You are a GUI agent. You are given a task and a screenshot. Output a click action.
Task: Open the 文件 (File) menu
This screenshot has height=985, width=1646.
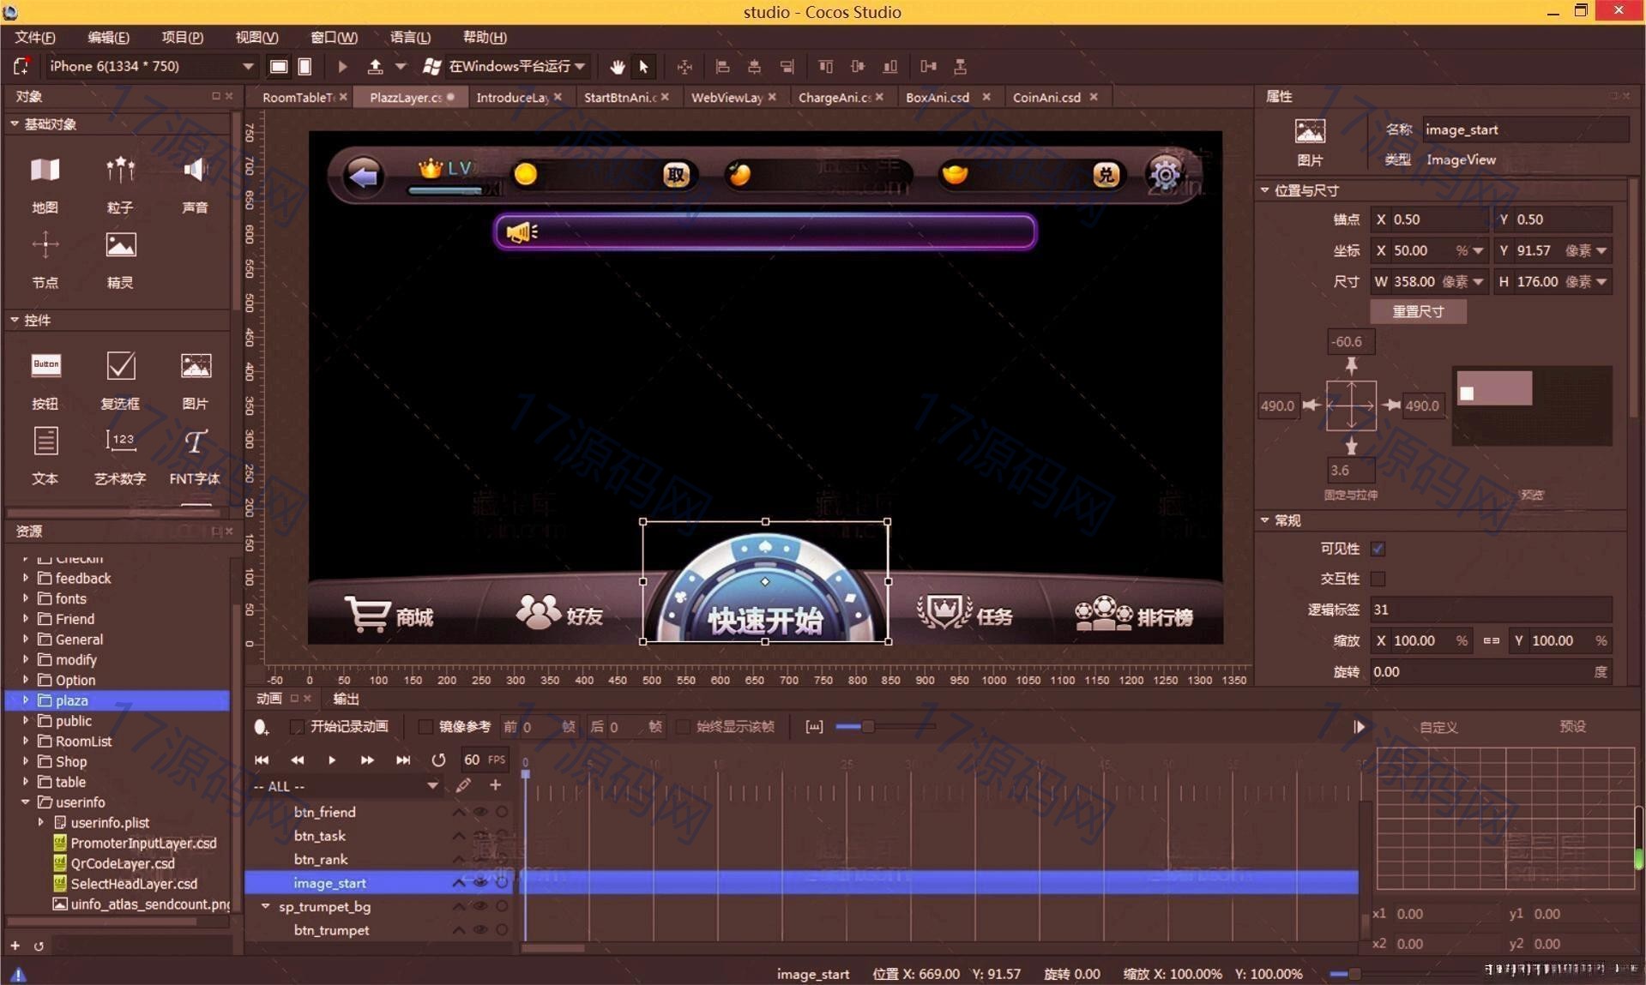(x=34, y=38)
